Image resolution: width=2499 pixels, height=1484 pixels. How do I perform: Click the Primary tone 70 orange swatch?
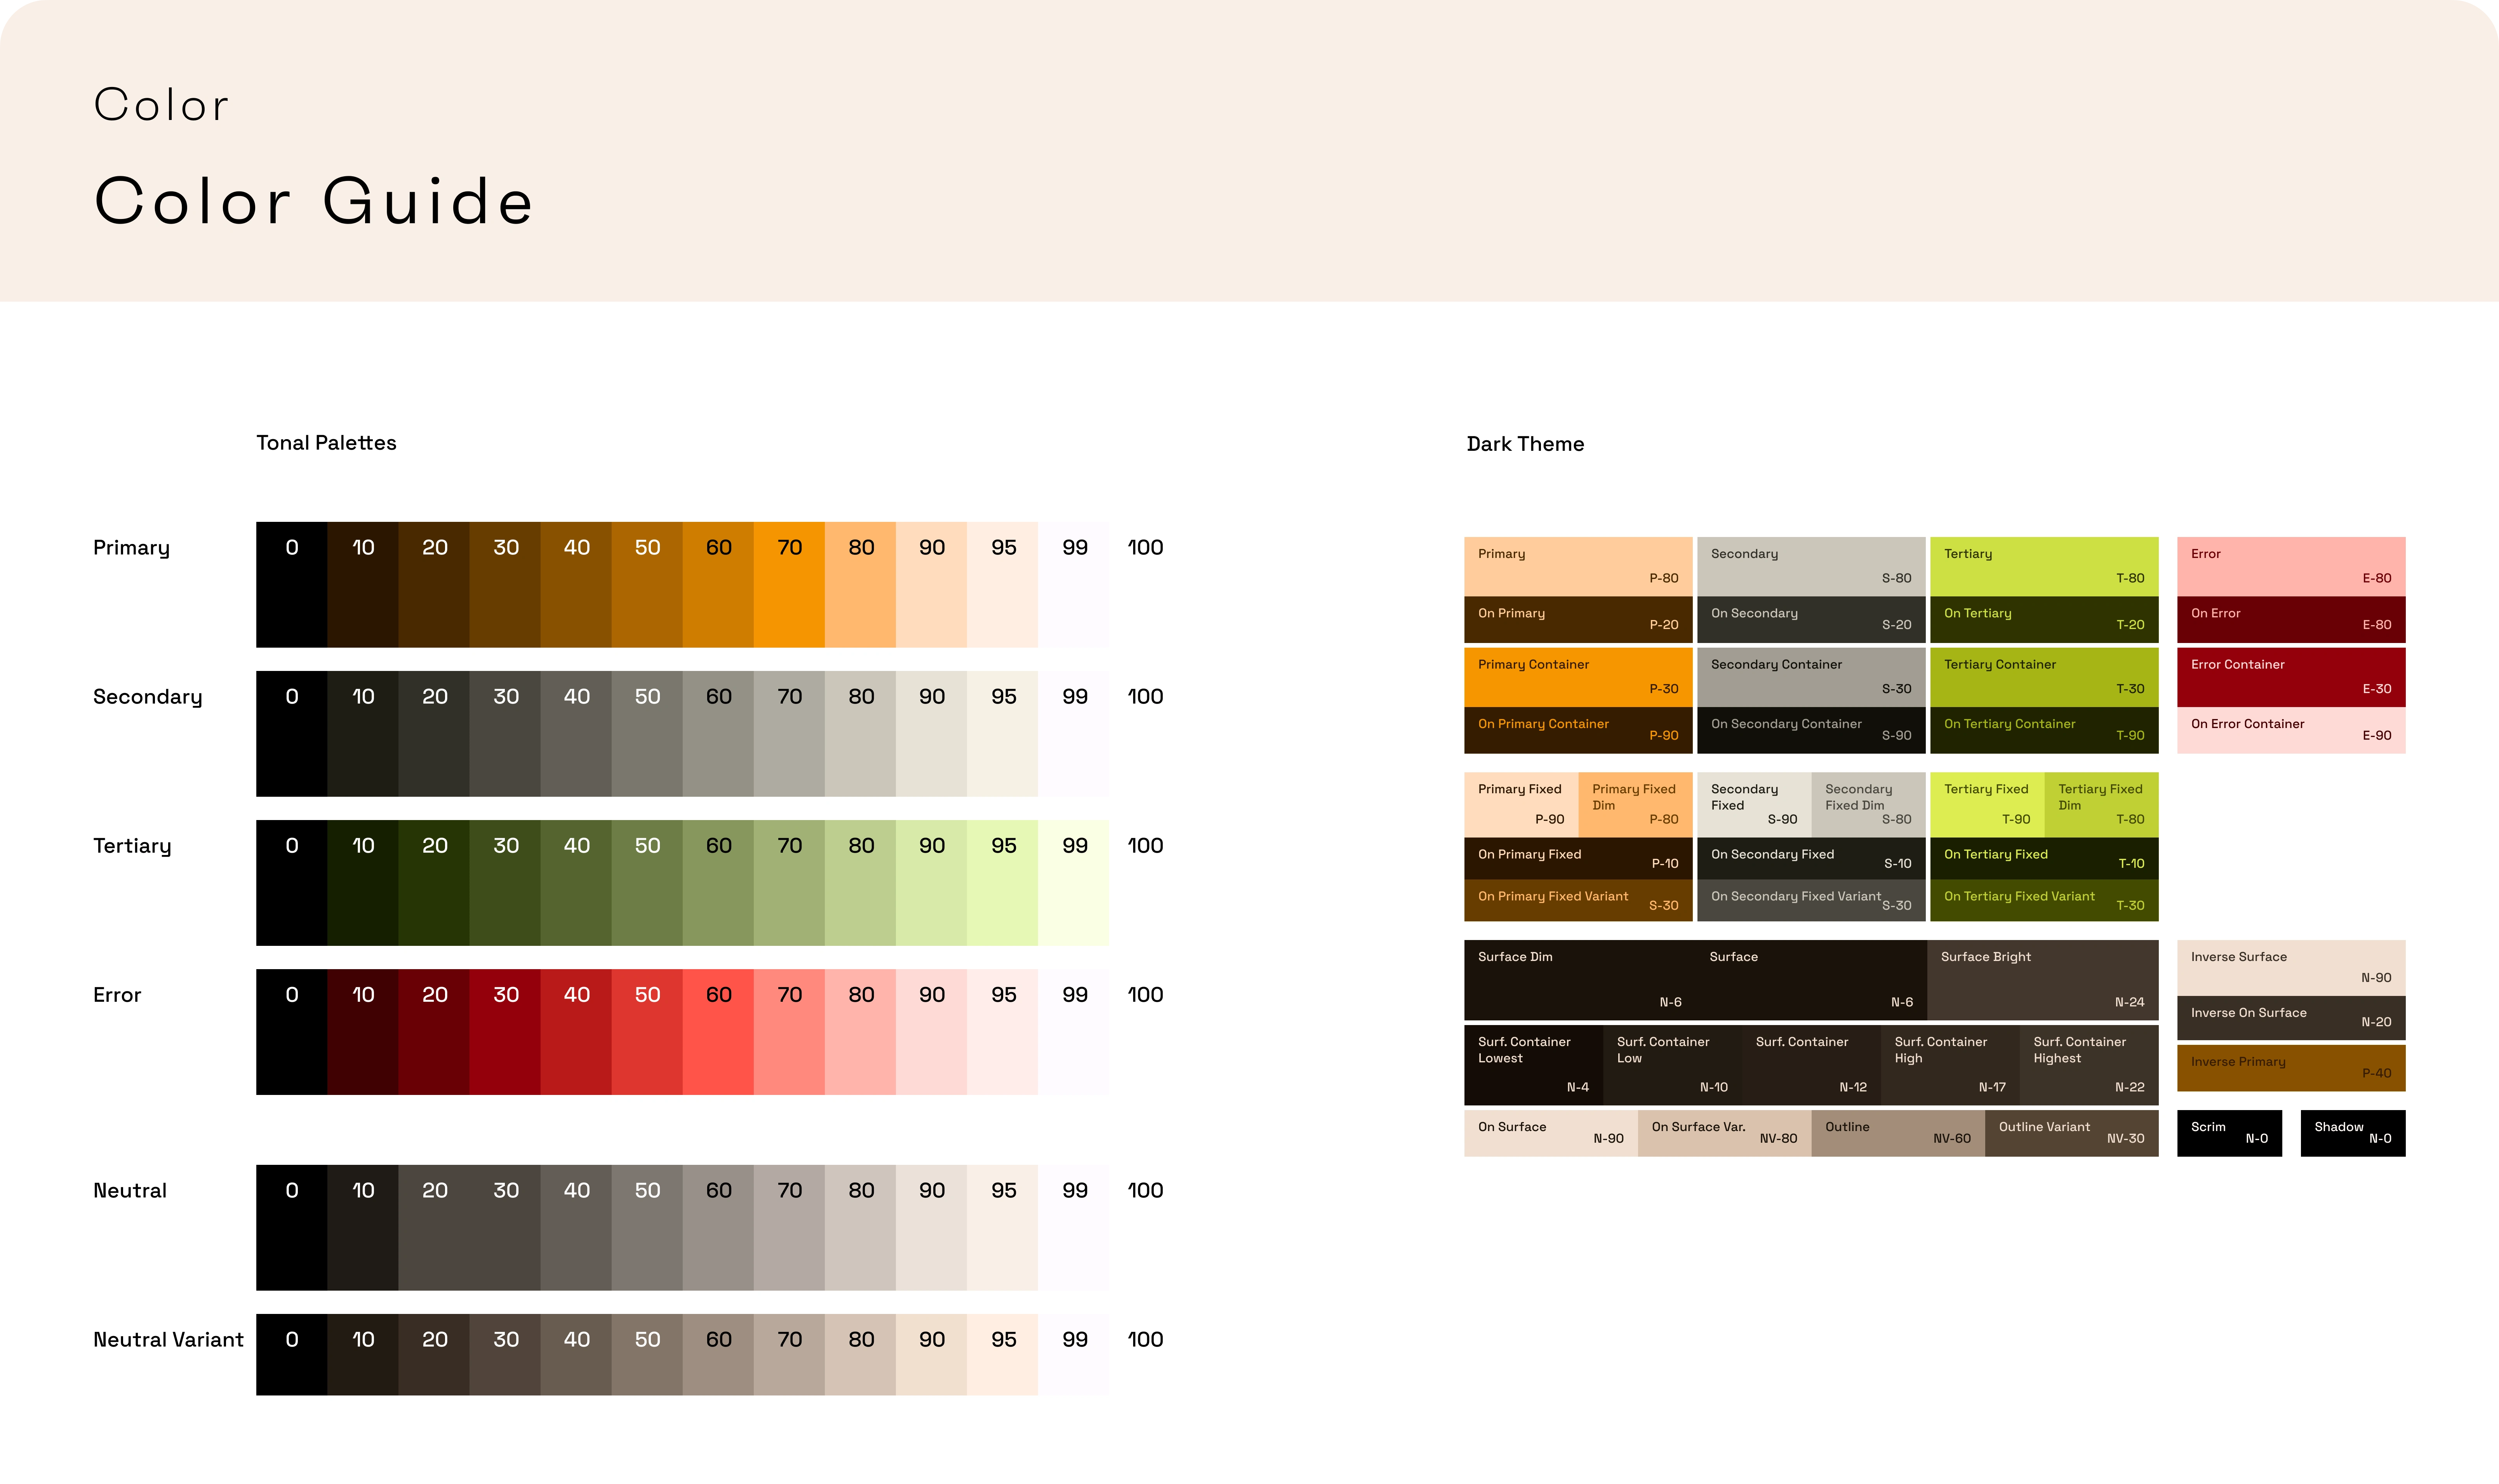(789, 584)
